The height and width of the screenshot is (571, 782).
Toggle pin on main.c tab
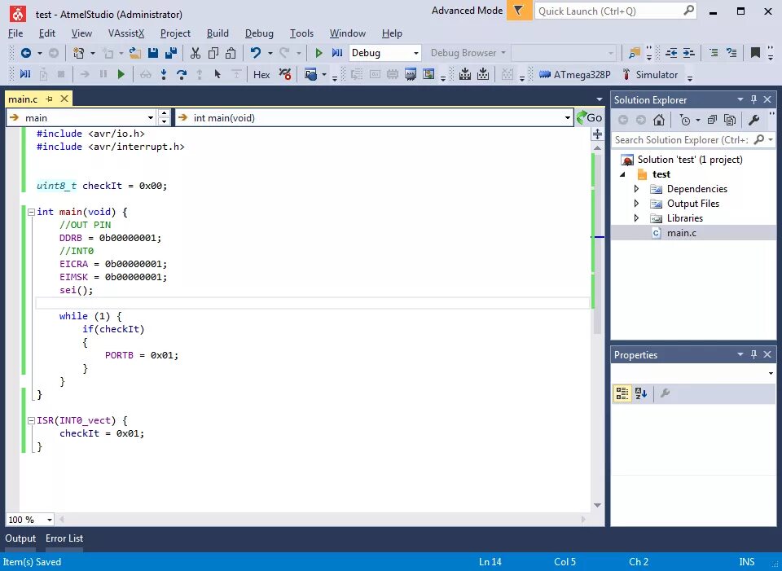pyautogui.click(x=50, y=99)
